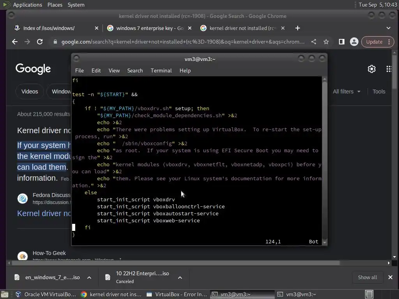Open the All filters dropdown
The width and height of the screenshot is (399, 299).
[x=346, y=91]
